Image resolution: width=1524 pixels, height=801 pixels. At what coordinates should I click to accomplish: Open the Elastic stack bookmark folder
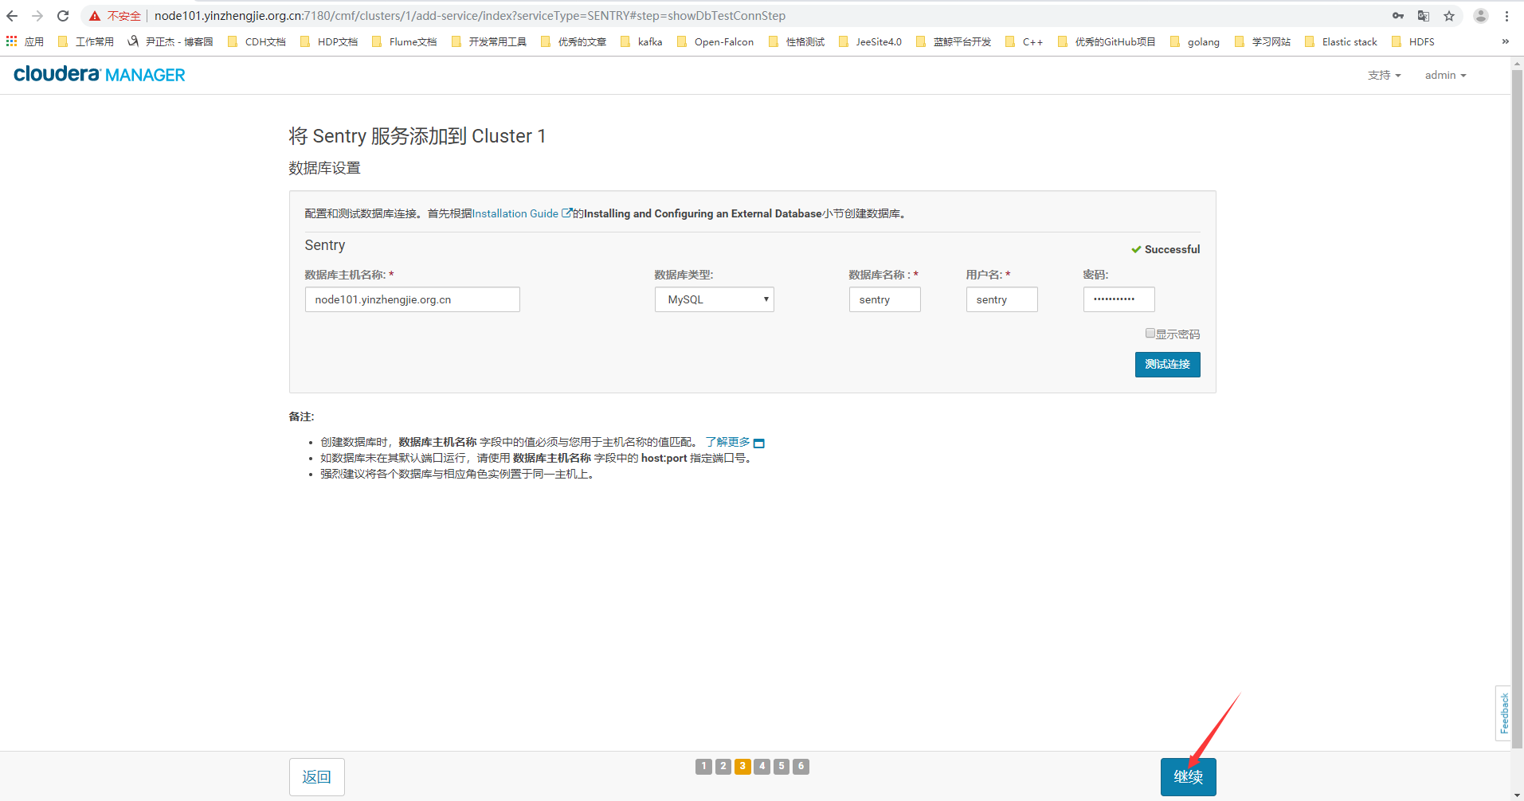(x=1341, y=41)
